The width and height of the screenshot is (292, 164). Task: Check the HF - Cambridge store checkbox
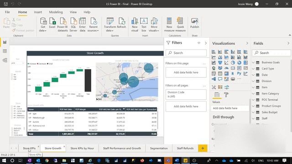[12, 111]
